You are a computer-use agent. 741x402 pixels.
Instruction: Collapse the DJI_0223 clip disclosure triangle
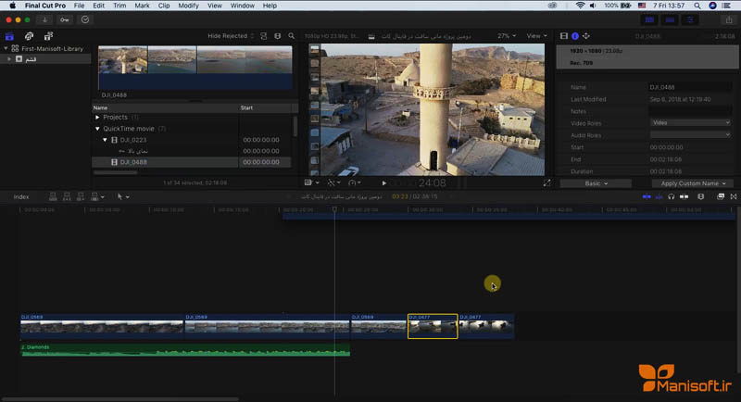[105, 140]
